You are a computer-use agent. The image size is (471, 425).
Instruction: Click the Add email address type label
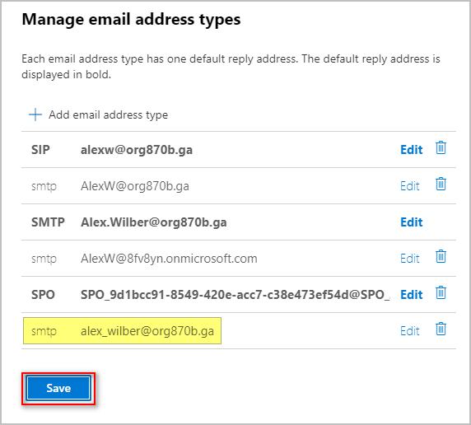pyautogui.click(x=108, y=114)
